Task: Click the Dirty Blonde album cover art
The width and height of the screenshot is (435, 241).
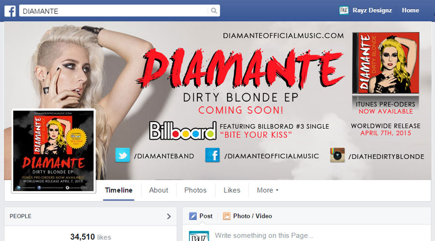Action: click(x=386, y=63)
